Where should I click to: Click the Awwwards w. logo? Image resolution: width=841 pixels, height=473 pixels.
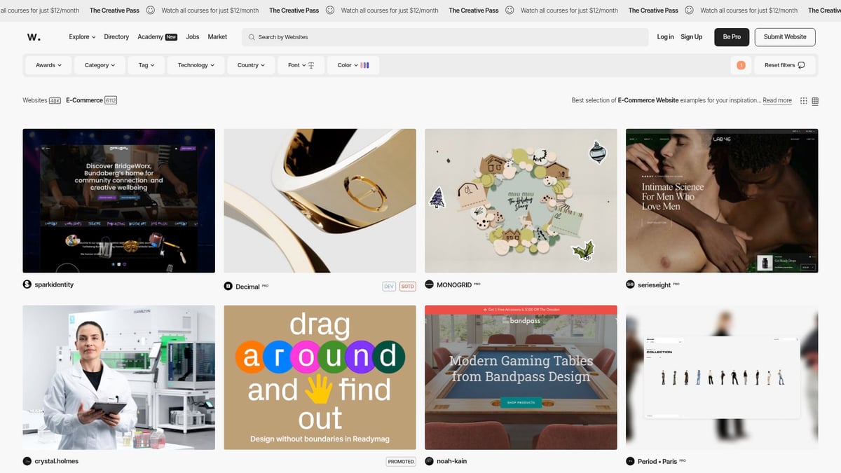(33, 36)
